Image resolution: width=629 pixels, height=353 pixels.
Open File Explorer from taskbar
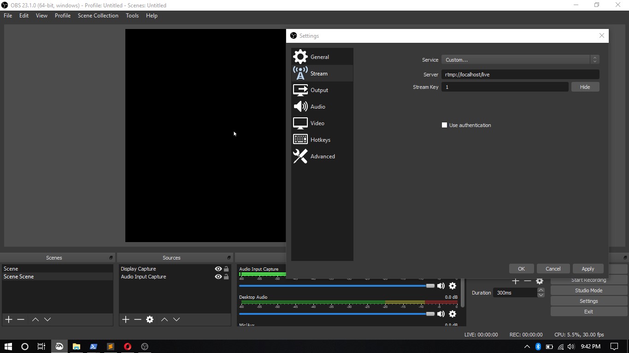click(x=76, y=347)
